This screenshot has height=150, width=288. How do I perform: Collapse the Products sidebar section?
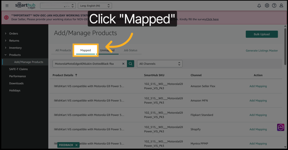15,55
